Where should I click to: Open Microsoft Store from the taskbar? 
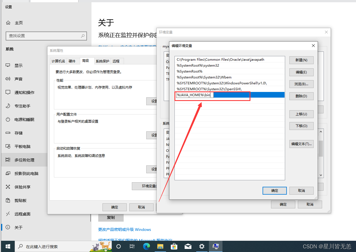174,246
